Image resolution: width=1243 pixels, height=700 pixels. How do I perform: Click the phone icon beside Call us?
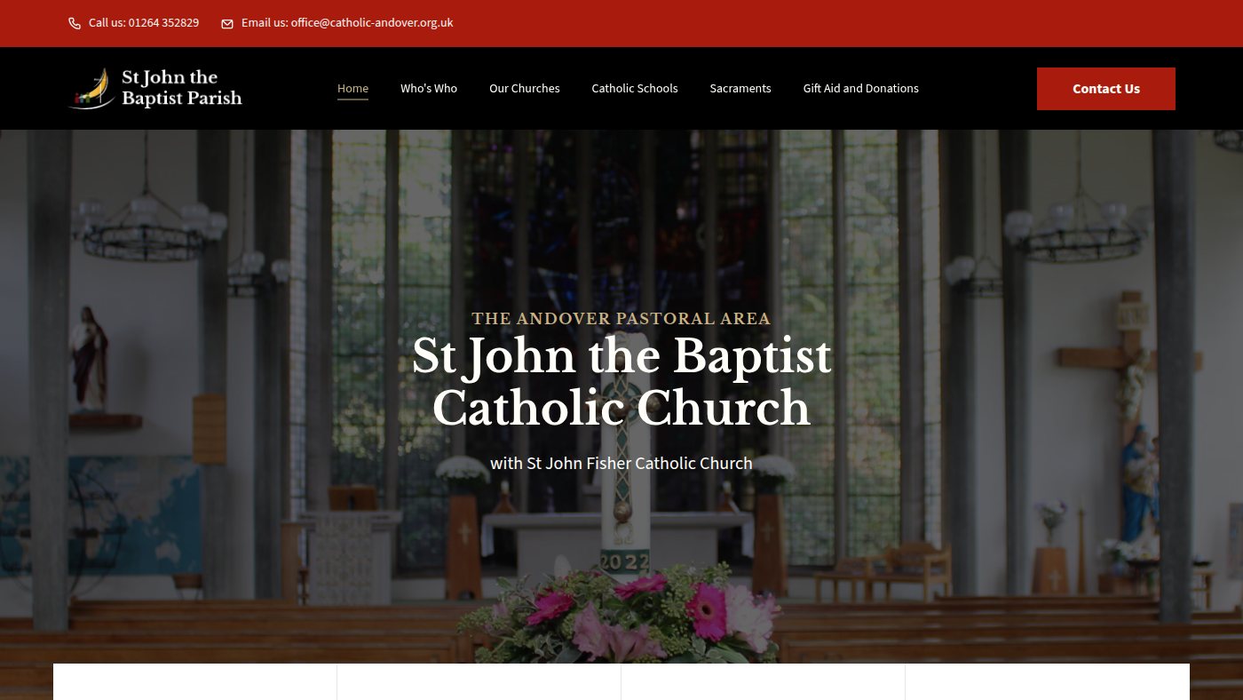coord(75,24)
